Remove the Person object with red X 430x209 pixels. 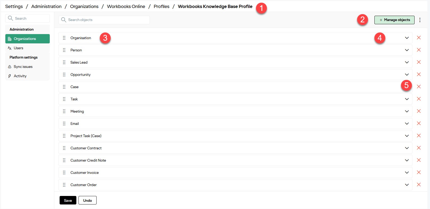point(419,50)
